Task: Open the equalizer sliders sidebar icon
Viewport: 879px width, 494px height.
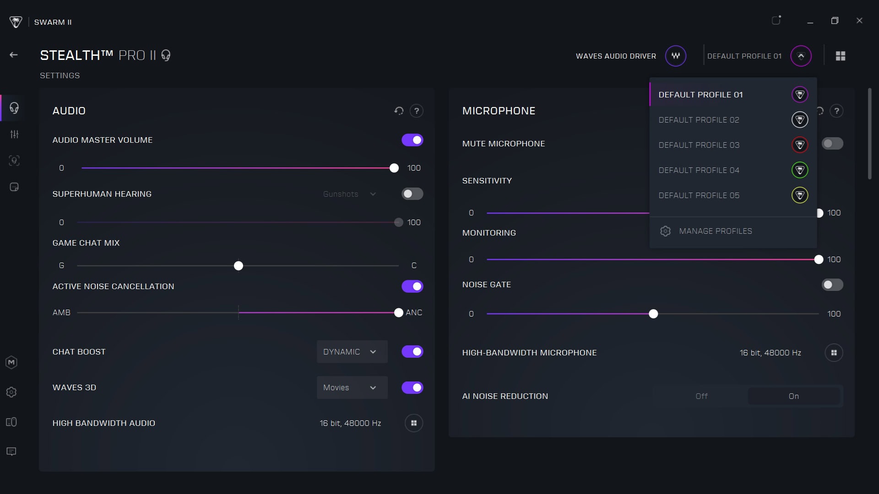Action: point(15,134)
